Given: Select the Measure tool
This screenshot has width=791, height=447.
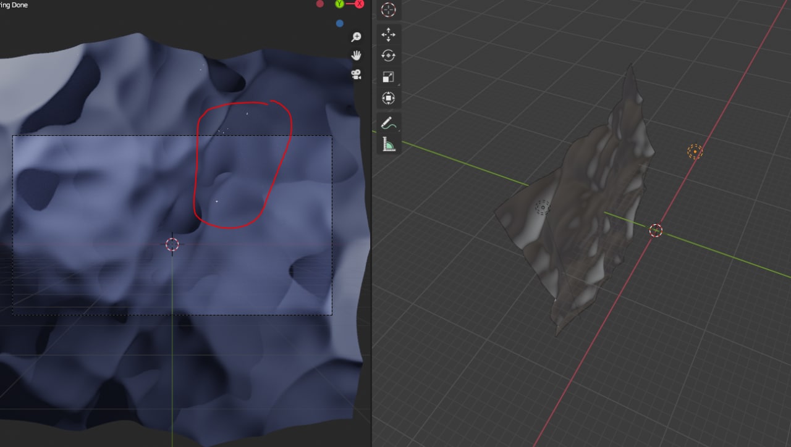Looking at the screenshot, I should pyautogui.click(x=388, y=144).
